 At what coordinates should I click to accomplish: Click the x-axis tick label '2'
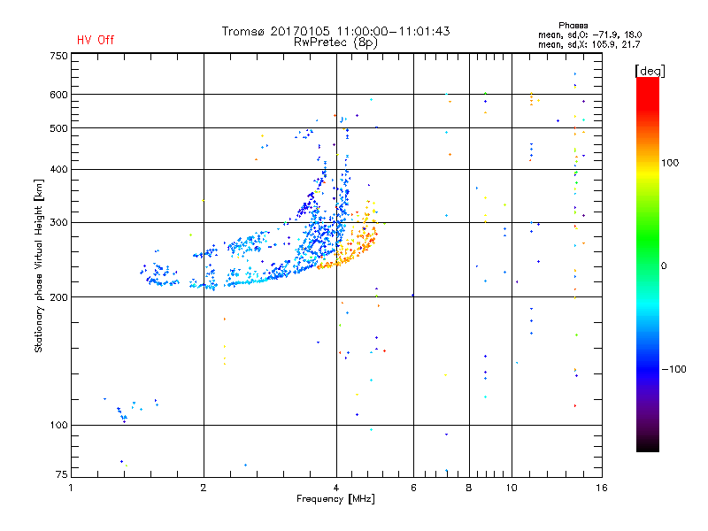(x=204, y=488)
